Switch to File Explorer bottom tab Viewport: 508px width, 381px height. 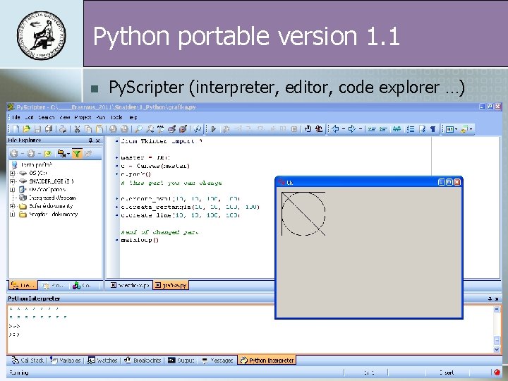(x=23, y=286)
